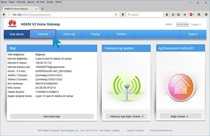
Task: Reload the page with the refresh icon
Action: point(116,15)
